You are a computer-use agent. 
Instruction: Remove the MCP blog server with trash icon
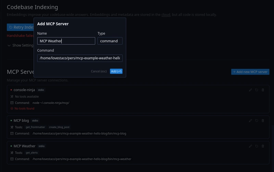(263, 121)
